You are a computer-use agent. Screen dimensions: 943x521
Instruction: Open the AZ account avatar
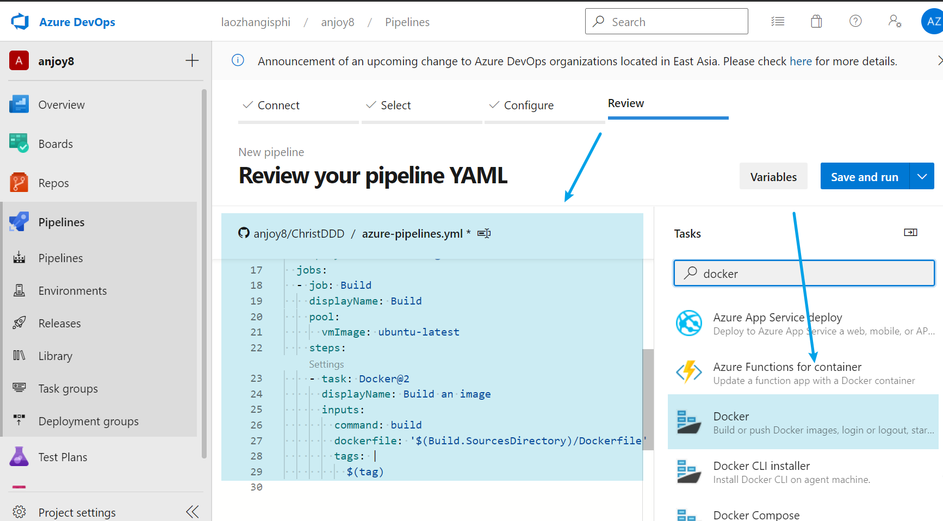[x=932, y=21]
